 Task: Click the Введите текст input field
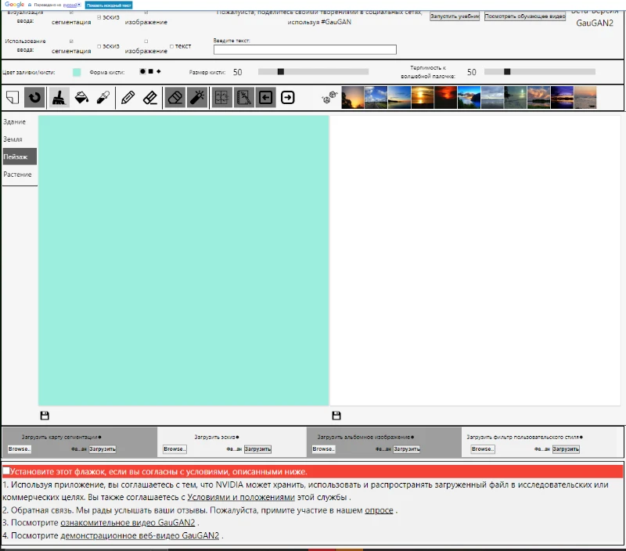[x=305, y=49]
